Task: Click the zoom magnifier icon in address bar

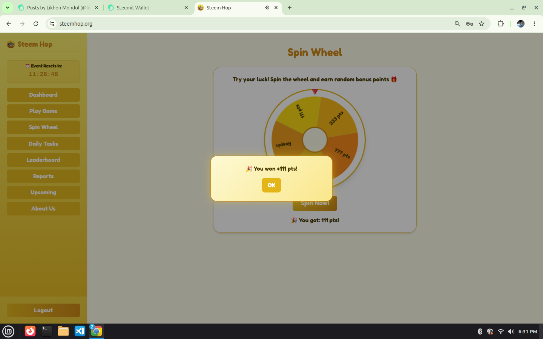Action: click(x=457, y=24)
